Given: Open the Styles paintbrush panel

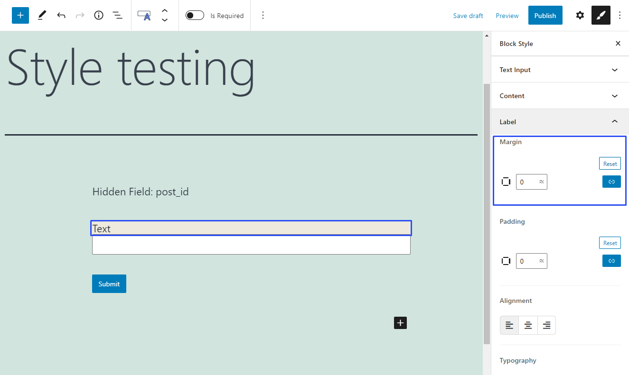Looking at the screenshot, I should tap(601, 15).
